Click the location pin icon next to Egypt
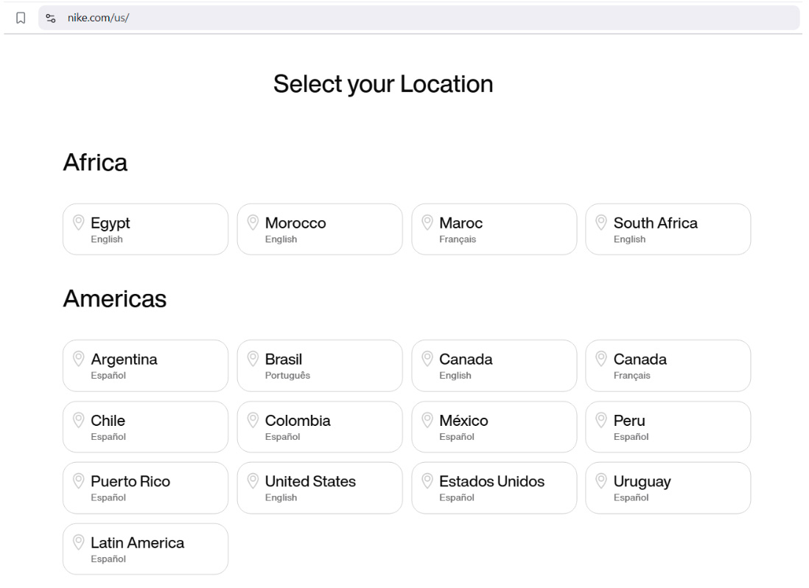 point(78,222)
